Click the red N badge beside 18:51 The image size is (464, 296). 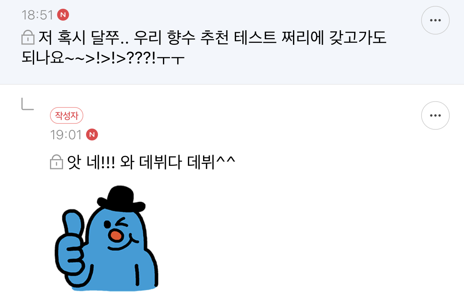click(x=63, y=15)
